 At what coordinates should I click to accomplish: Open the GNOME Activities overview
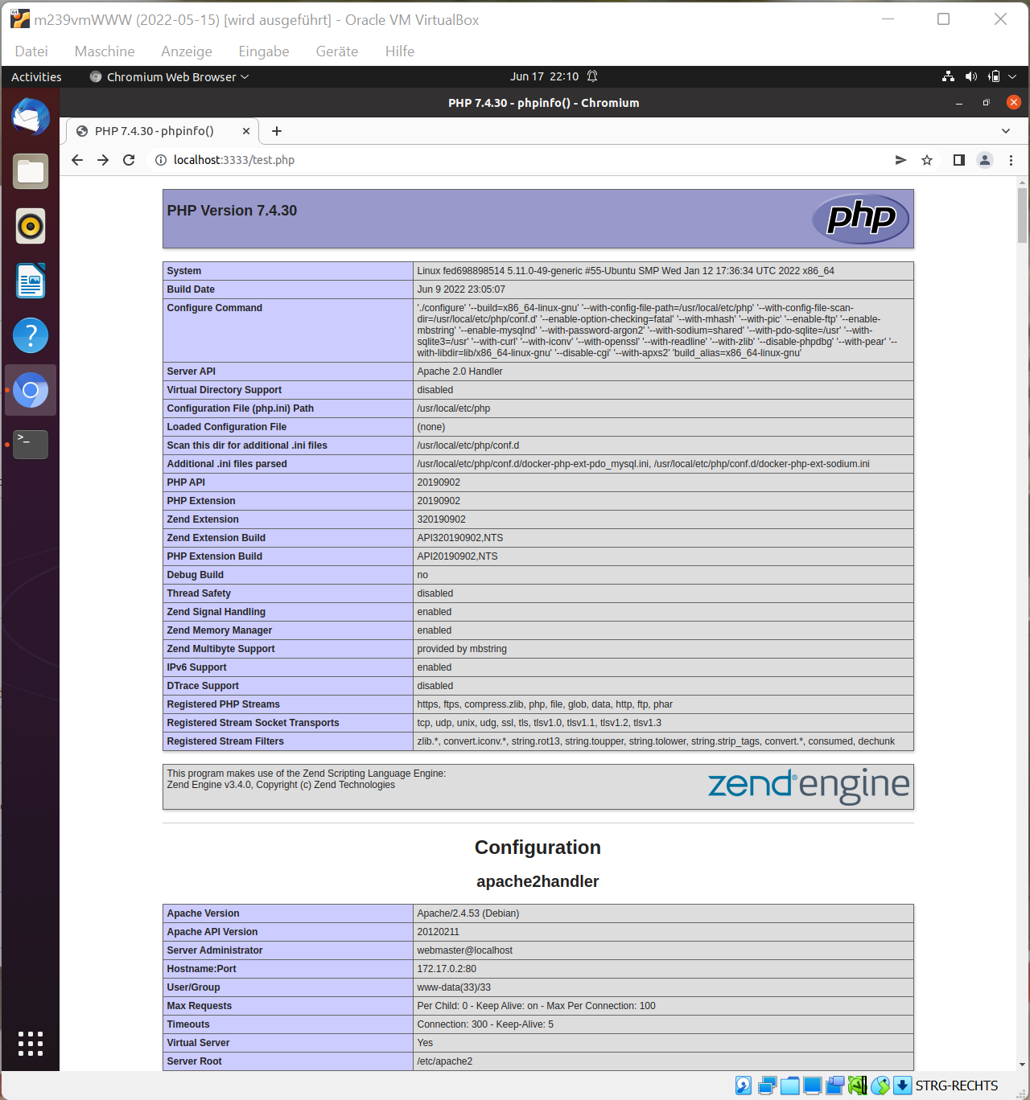[36, 76]
